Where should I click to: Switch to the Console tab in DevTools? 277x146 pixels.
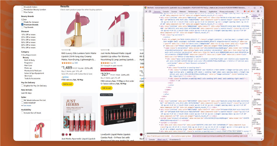pos(166,11)
